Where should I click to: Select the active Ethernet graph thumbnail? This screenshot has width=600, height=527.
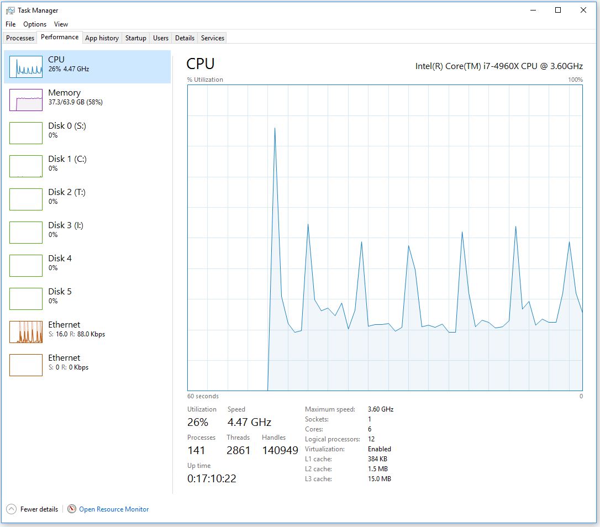[26, 332]
